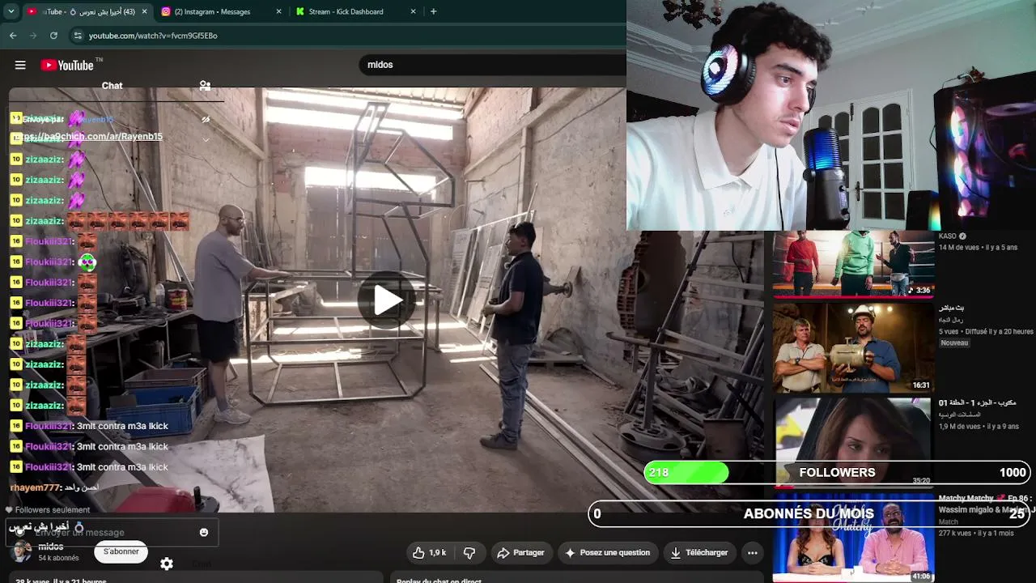Share the video via Partager

point(520,552)
